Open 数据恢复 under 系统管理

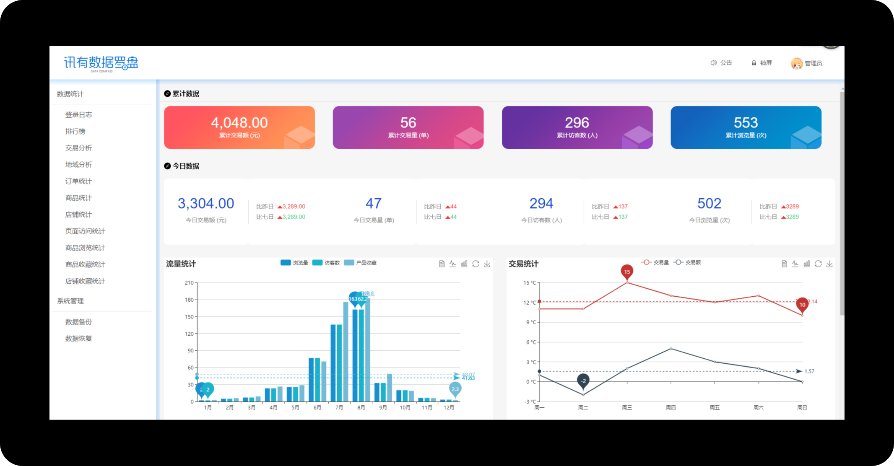[78, 339]
